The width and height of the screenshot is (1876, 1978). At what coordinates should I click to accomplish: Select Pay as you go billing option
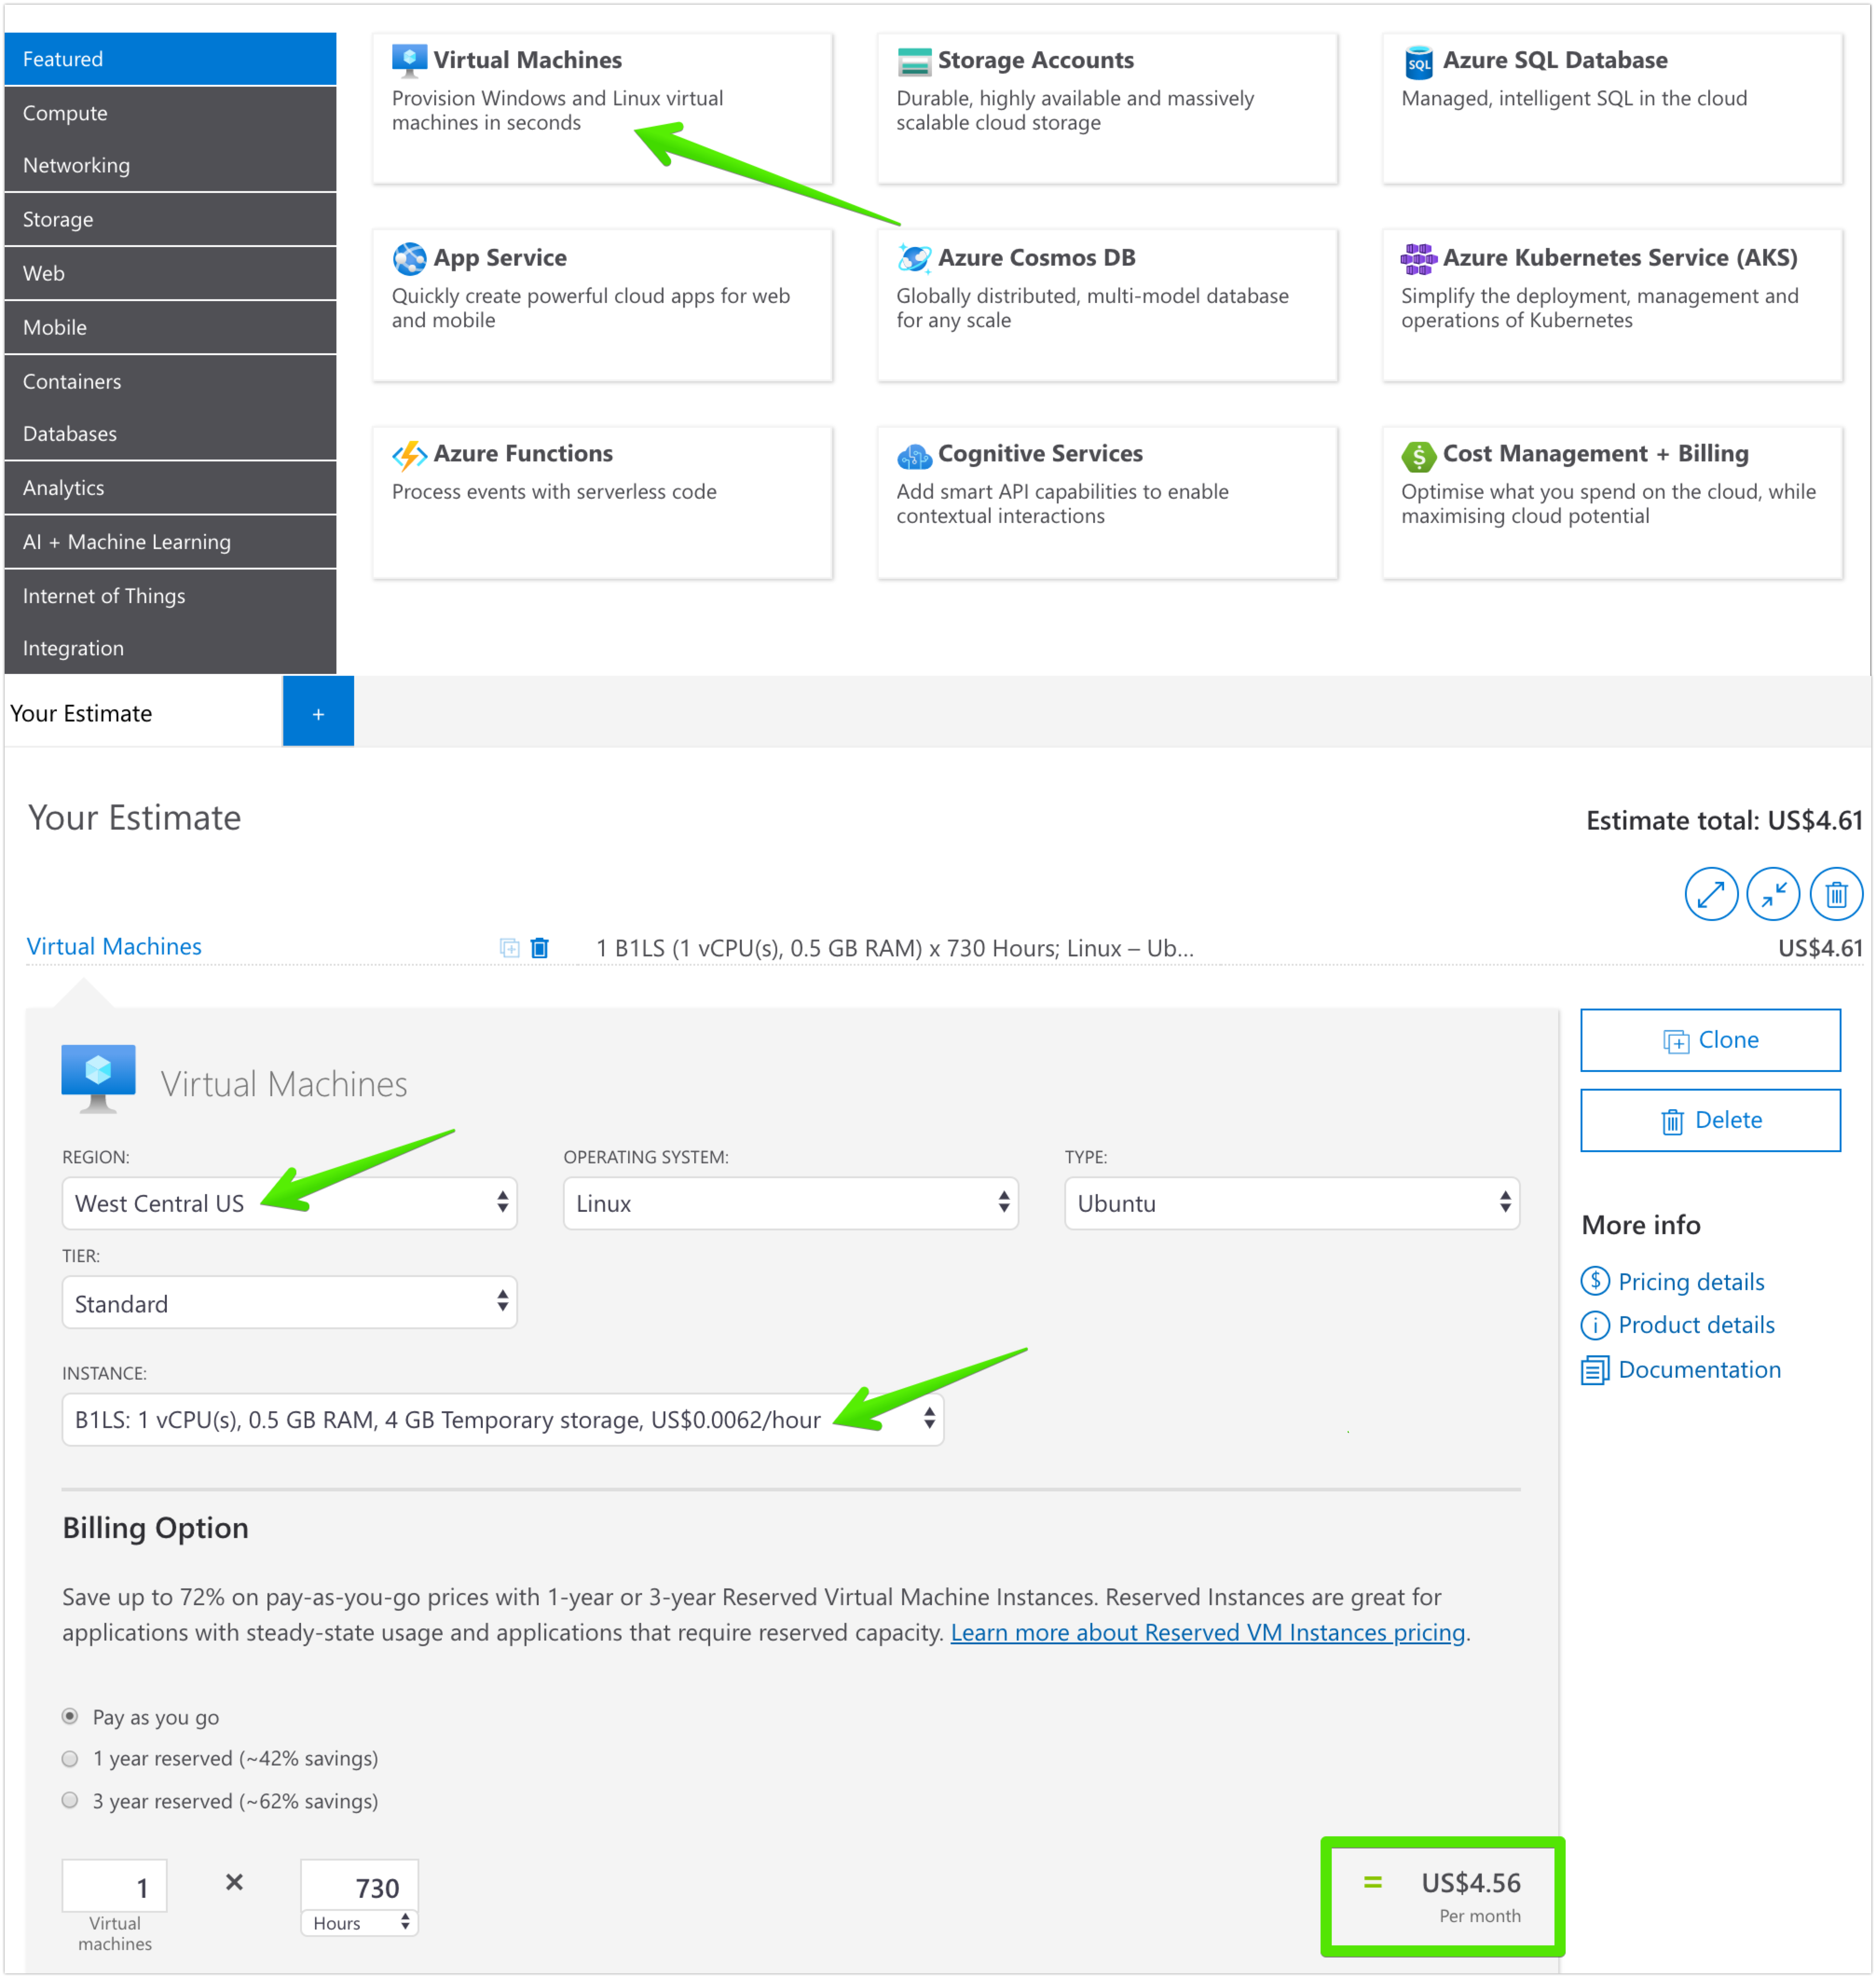click(x=70, y=1716)
